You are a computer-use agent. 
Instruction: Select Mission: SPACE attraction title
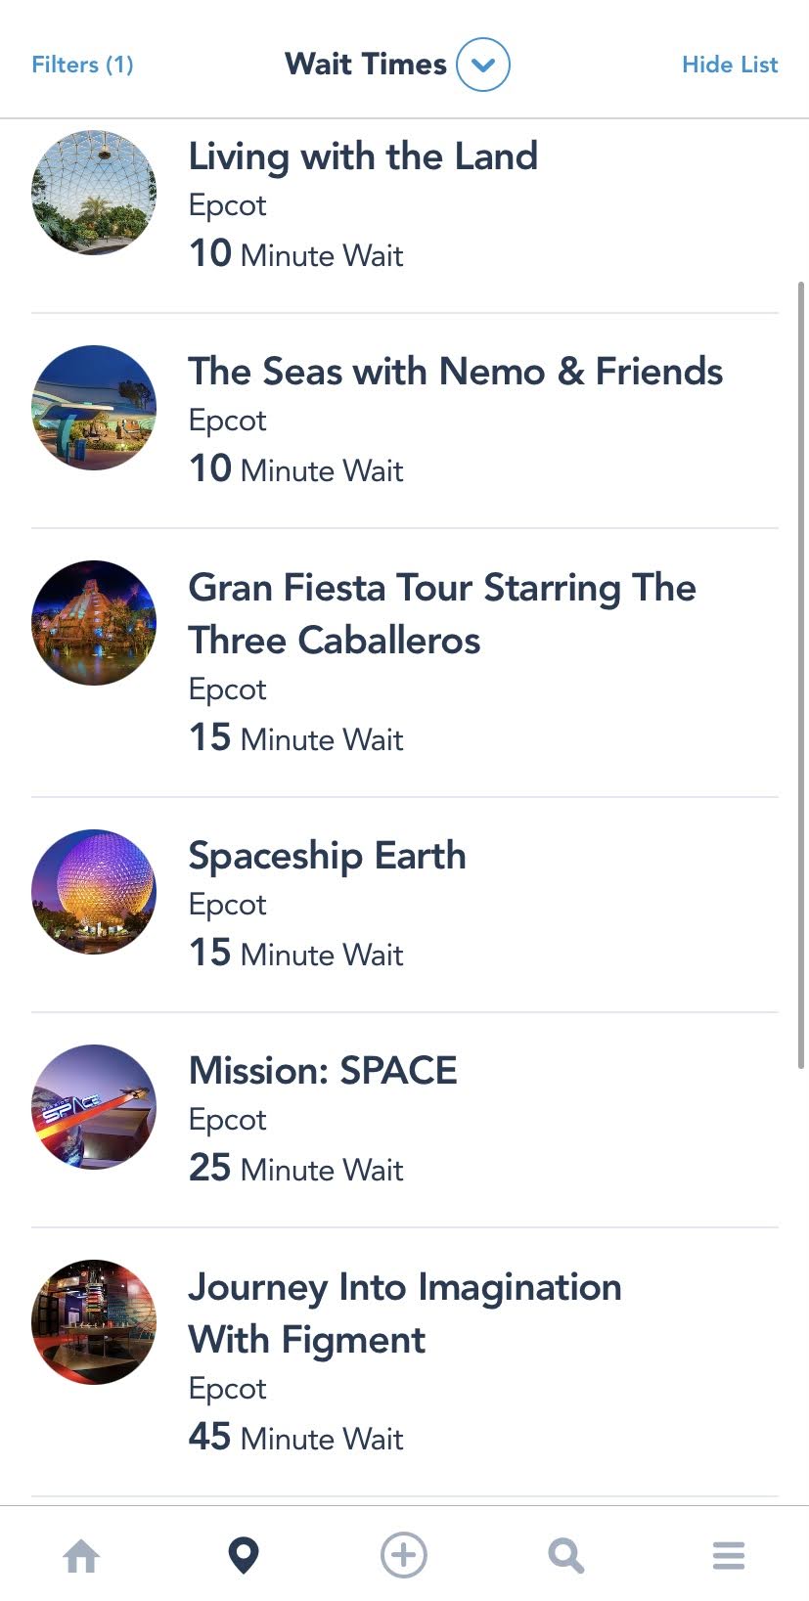pyautogui.click(x=323, y=1071)
